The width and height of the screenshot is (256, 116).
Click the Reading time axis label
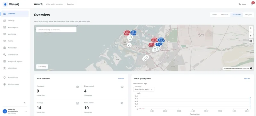195,114
